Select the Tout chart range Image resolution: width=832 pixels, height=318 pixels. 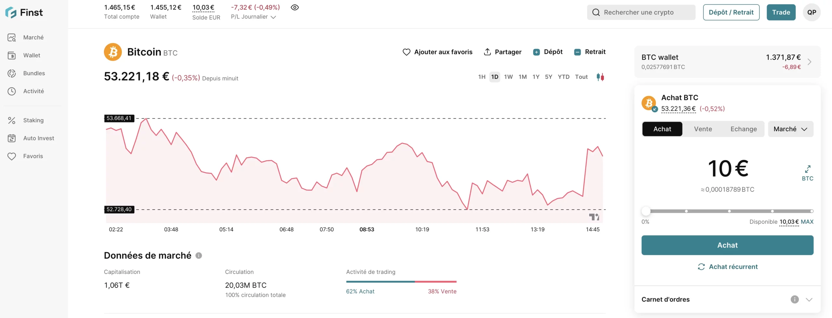coord(581,77)
